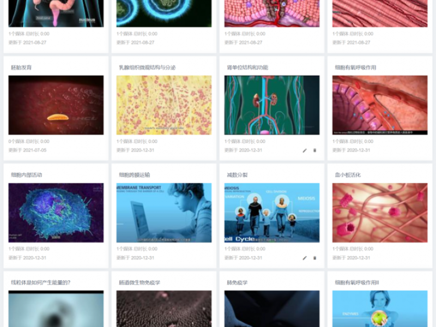Click the 线粒体是如何产生能量的? title
Viewport: 436px width, 327px height.
[x=40, y=282]
